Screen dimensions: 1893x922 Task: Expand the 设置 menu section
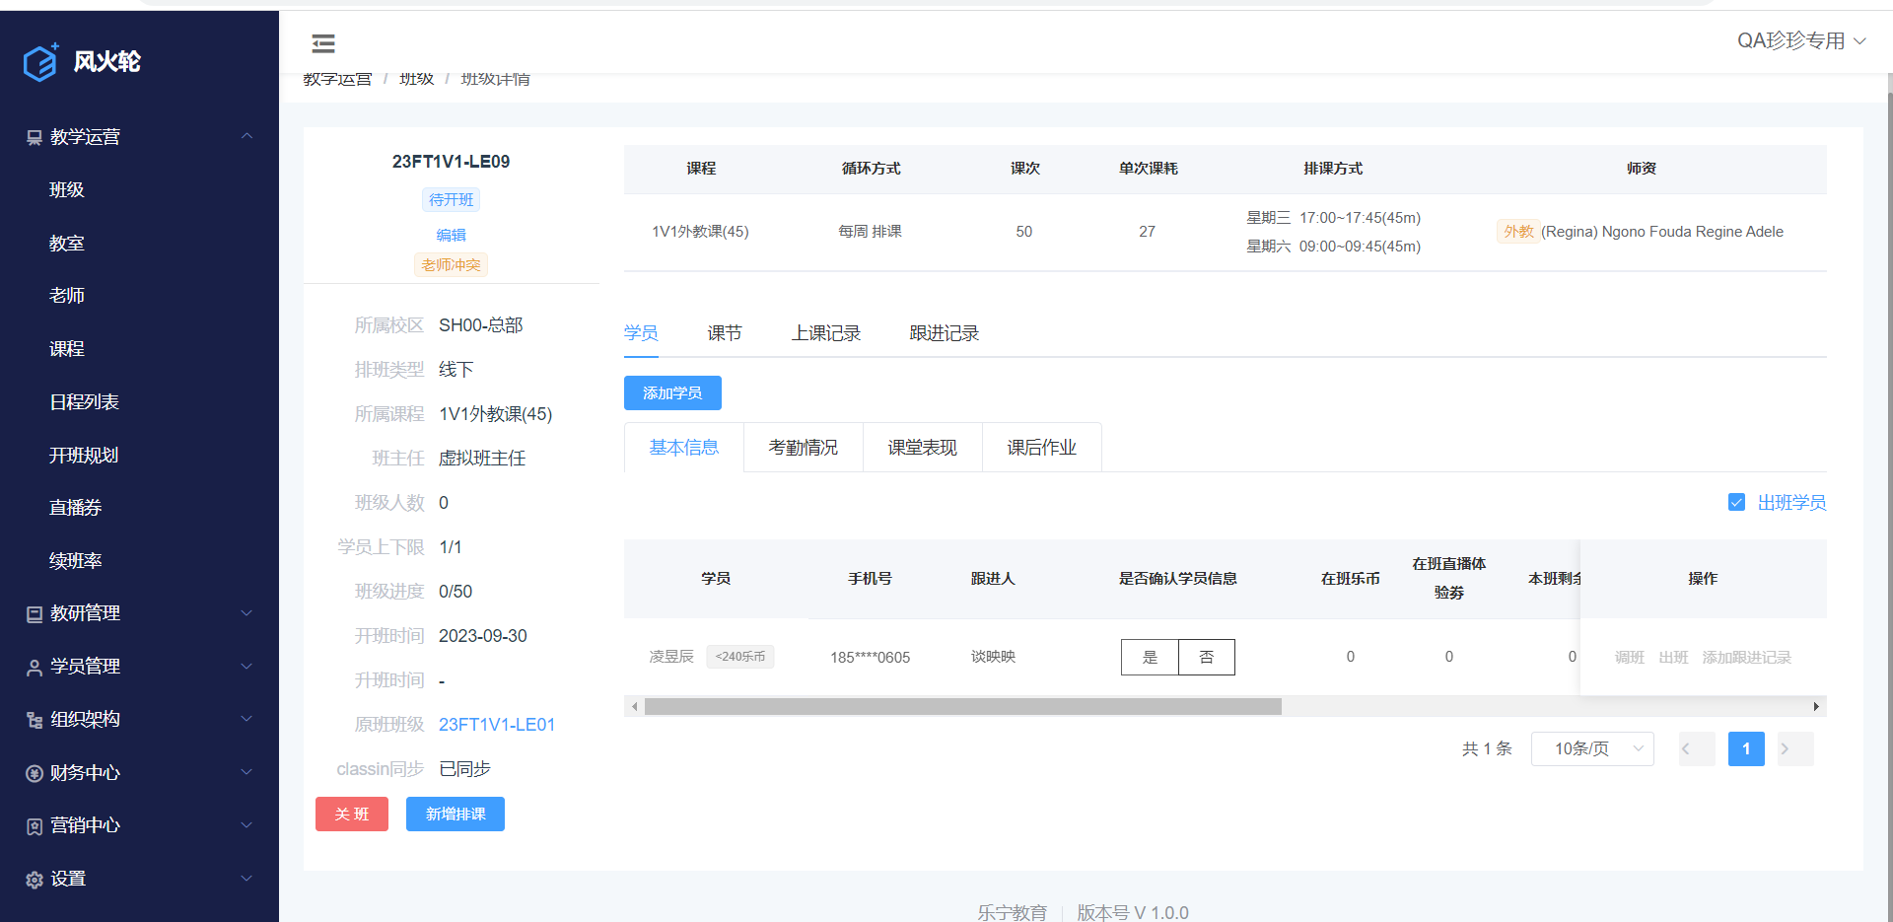click(x=247, y=879)
